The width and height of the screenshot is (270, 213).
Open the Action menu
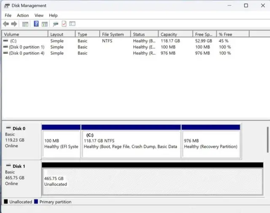23,15
